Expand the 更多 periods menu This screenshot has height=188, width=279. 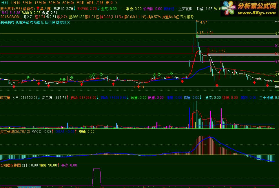pyautogui.click(x=111, y=3)
